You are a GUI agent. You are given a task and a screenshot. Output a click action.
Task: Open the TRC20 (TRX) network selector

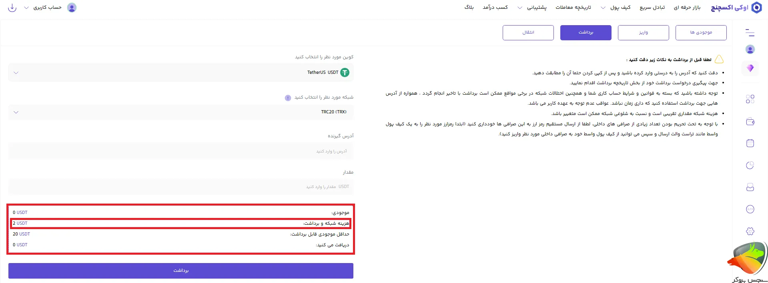(x=181, y=112)
